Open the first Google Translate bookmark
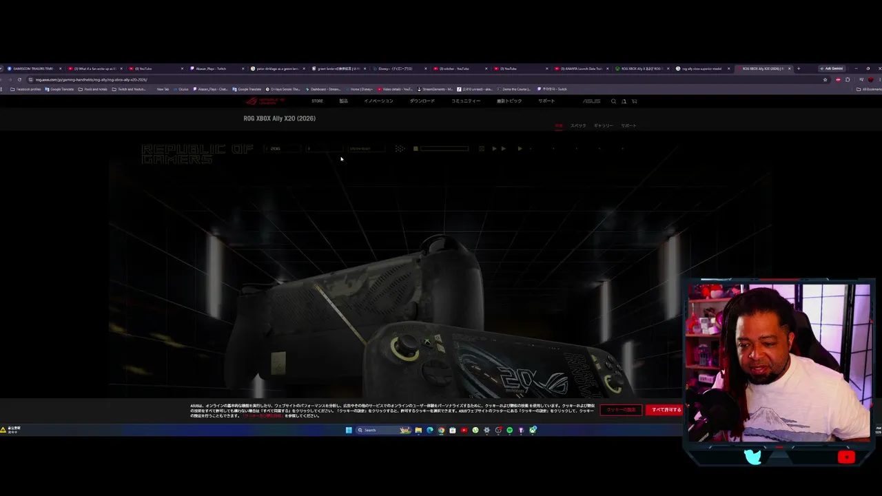The height and width of the screenshot is (496, 882). (x=59, y=89)
